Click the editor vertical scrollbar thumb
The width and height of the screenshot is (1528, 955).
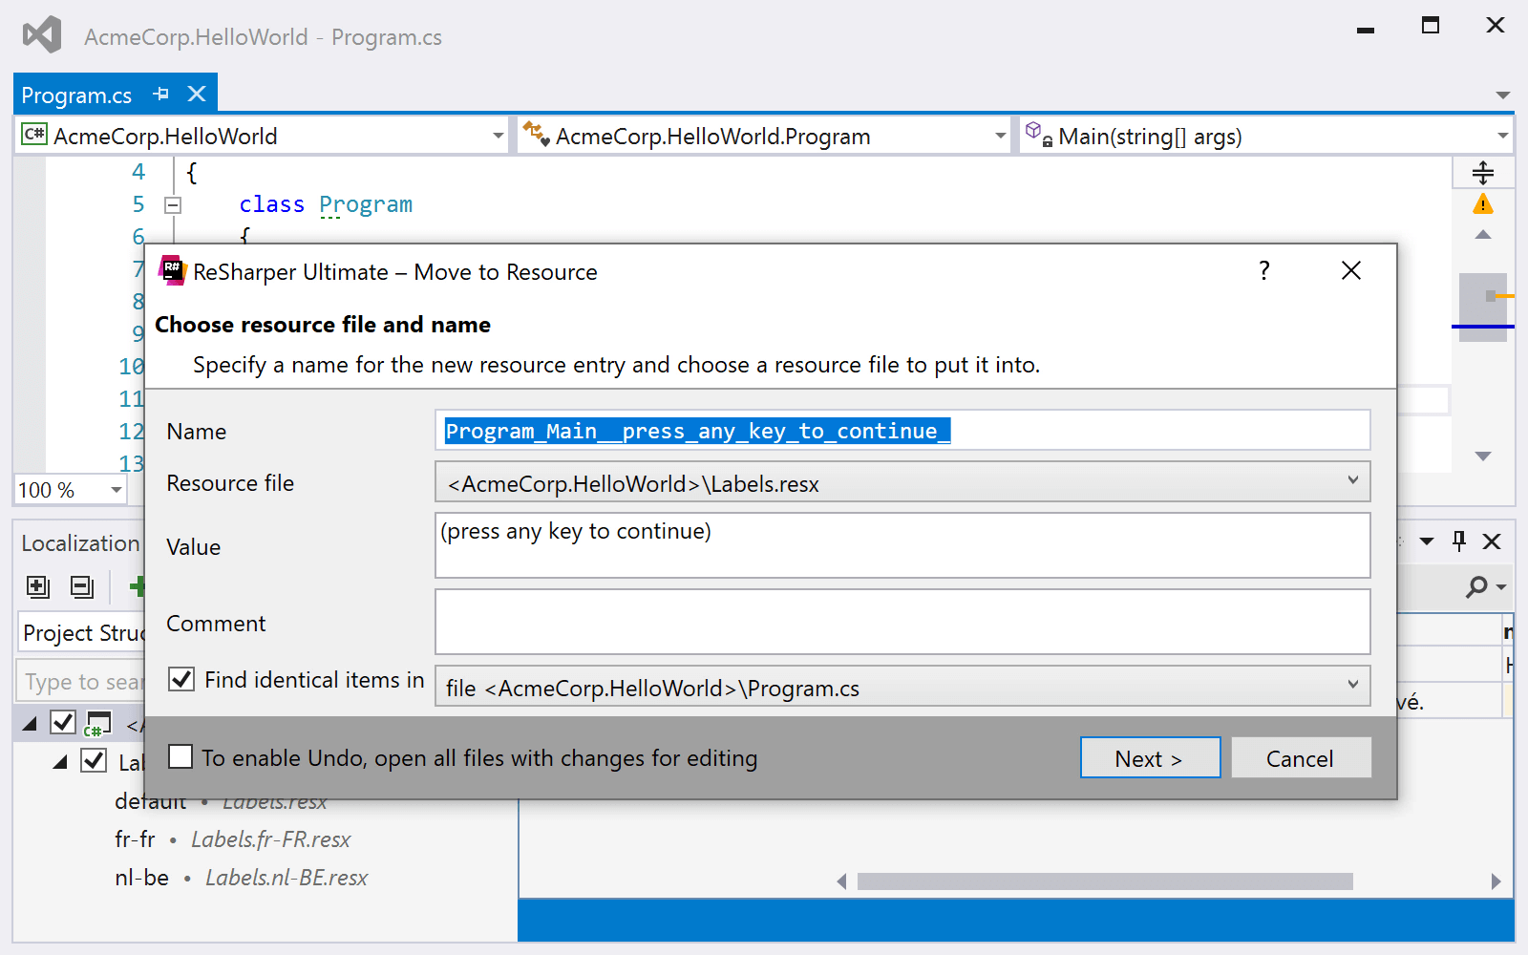(1483, 308)
